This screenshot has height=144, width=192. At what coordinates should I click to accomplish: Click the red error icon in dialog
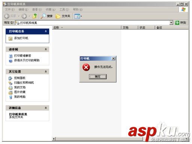tap(86, 67)
